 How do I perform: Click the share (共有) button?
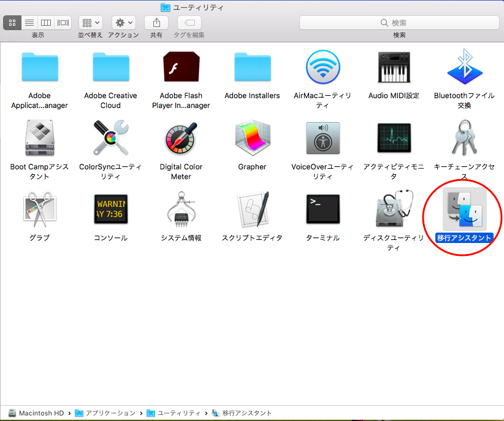coord(156,23)
